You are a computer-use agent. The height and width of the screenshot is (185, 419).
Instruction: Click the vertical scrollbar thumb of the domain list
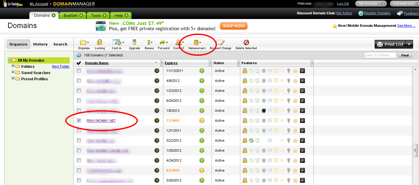click(416, 150)
